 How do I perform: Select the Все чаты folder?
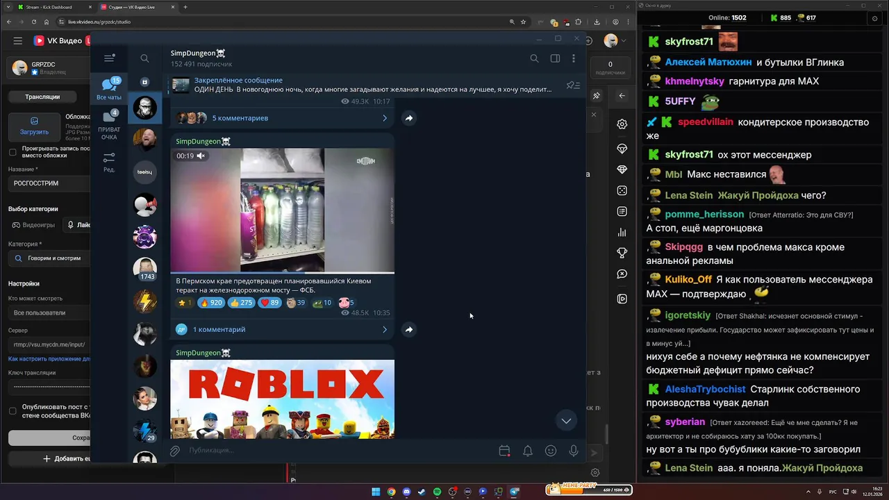(109, 90)
